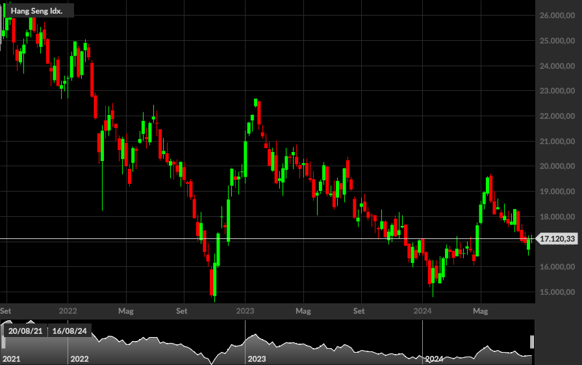This screenshot has width=582, height=365.
Task: Click the 2021 label in range navigator
Action: coord(12,359)
